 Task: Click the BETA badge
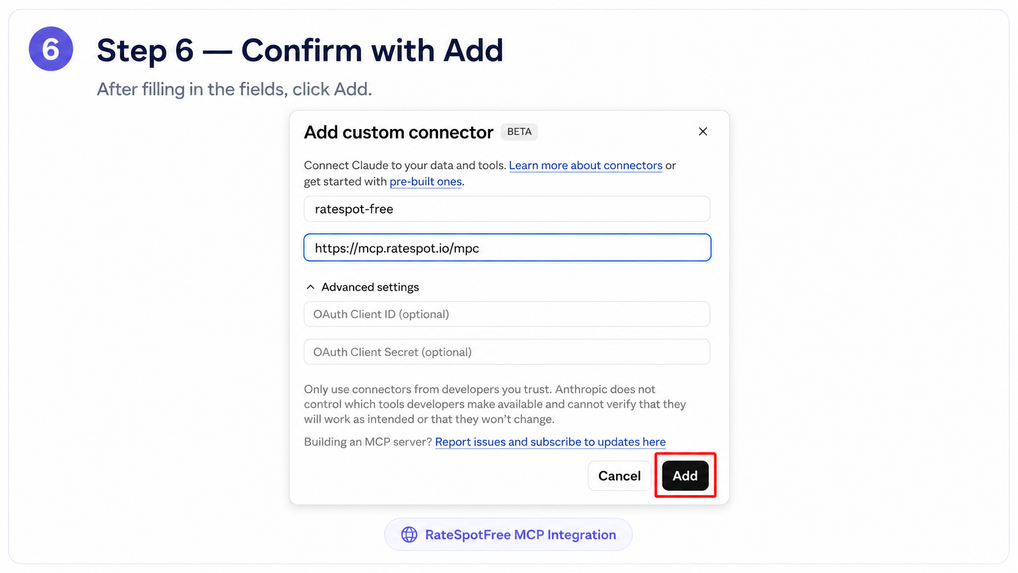coord(519,132)
